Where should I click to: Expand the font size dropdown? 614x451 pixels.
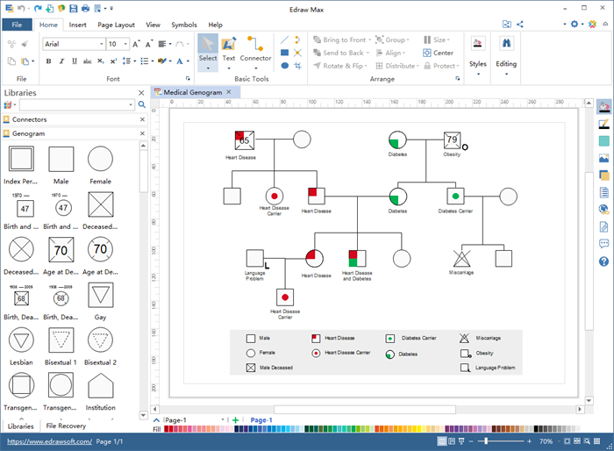tap(125, 44)
